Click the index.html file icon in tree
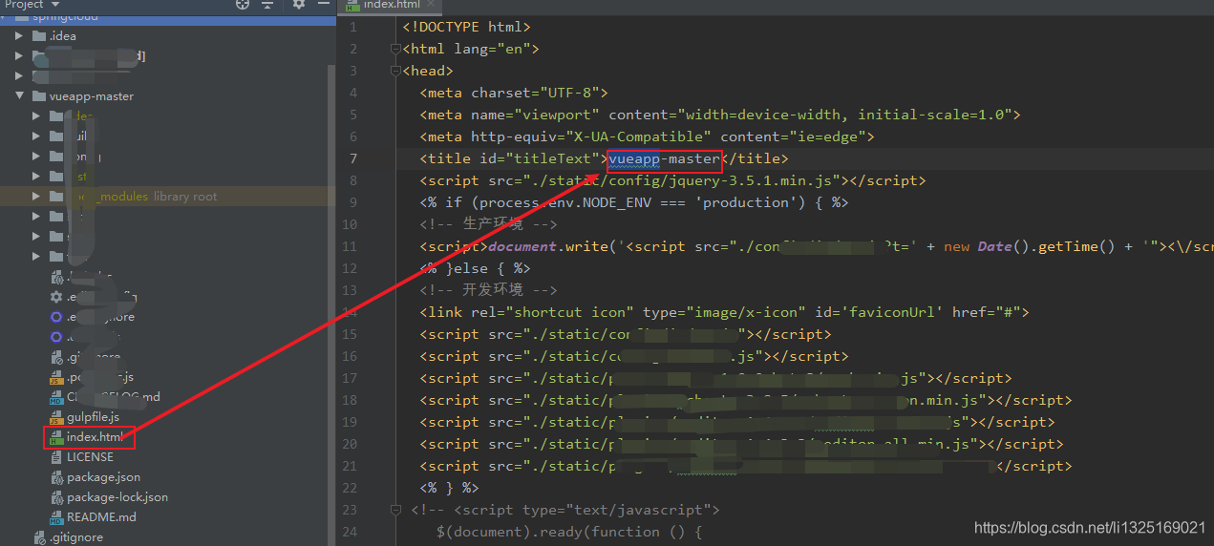 [56, 437]
